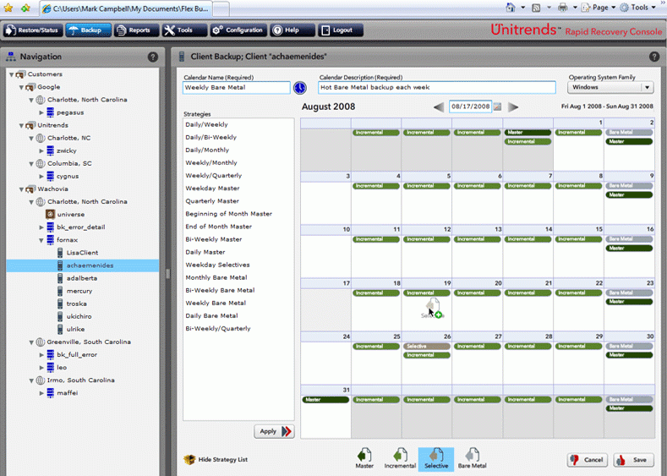Viewport: 667px width, 476px height.
Task: Collapse the Google customer node
Action: [21, 87]
